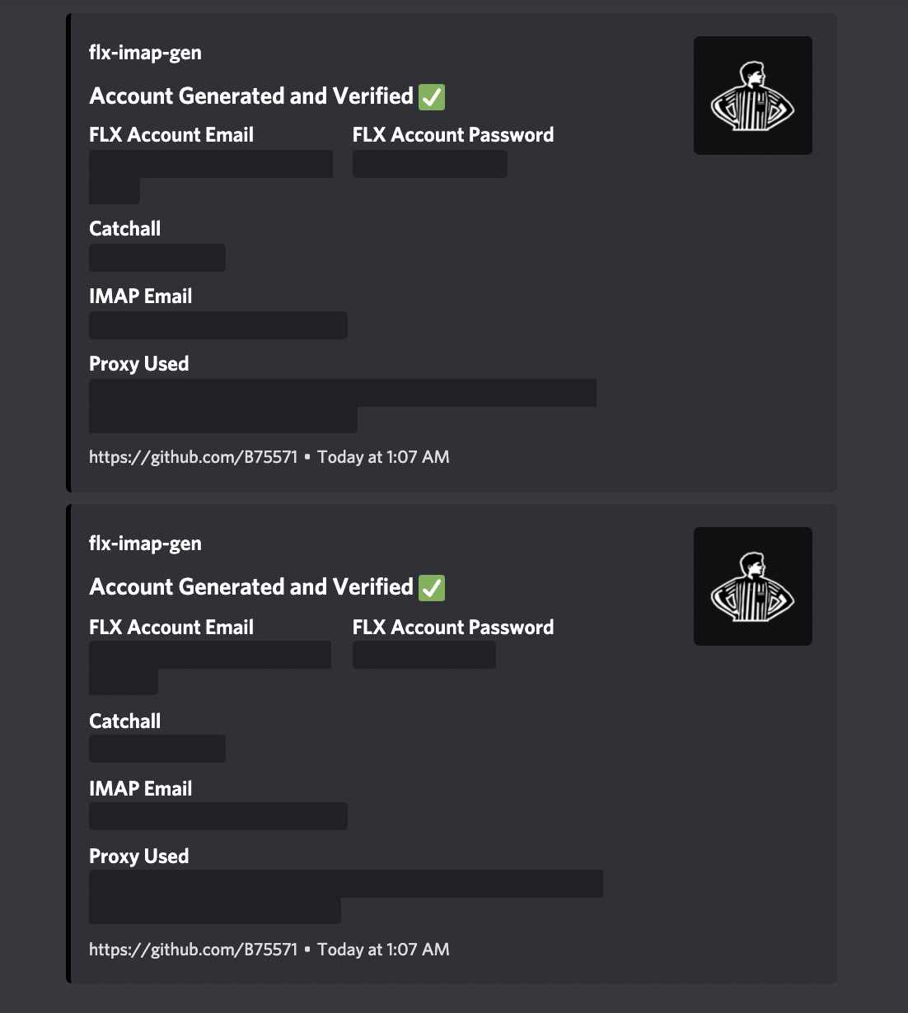Open the github.com/B75571 link in the first embed
Screen dimensions: 908x1013
tap(193, 457)
